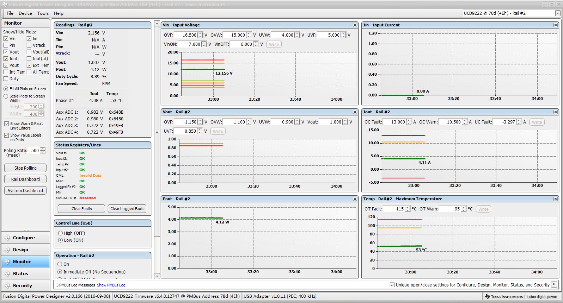Screen dimensions: 563x303
Task: Toggle unique open/close settings checkbox
Action: [392, 285]
